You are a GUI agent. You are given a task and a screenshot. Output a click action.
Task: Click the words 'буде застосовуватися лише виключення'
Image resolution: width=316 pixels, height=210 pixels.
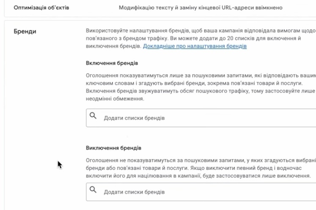(262, 175)
